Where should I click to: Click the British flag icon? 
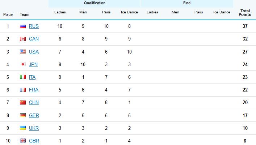point(23,141)
